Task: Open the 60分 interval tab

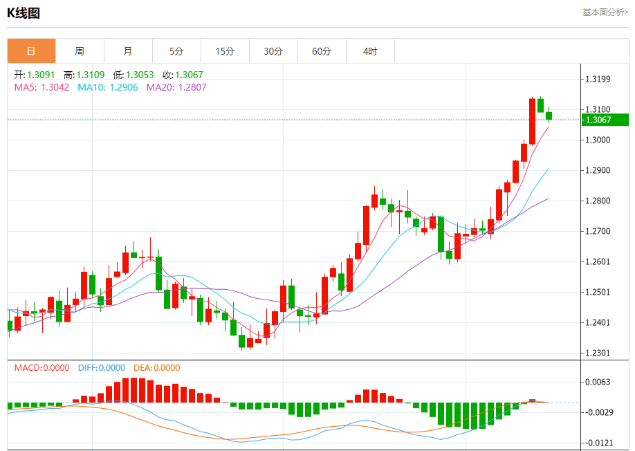Action: tap(322, 51)
